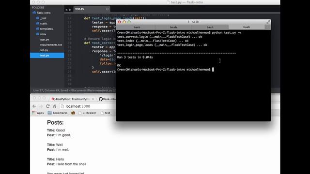310x174 pixels.
Task: Click the localhost:5000 address bar
Action: coord(88,106)
